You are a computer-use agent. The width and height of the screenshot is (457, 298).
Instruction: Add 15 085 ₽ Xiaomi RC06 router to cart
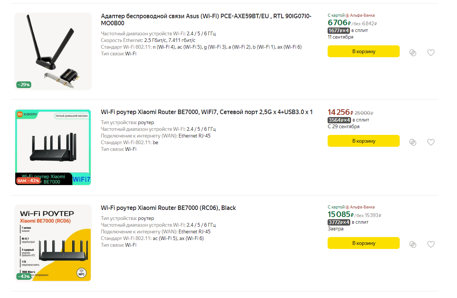point(364,243)
